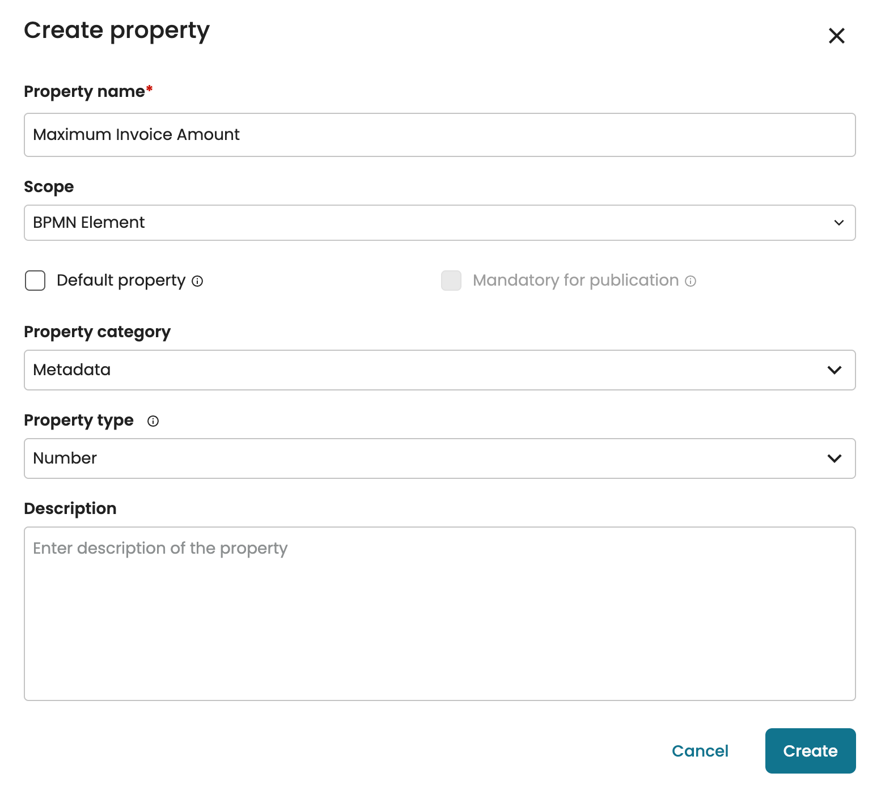Click info icon beside Mandatory for publication

(x=691, y=281)
